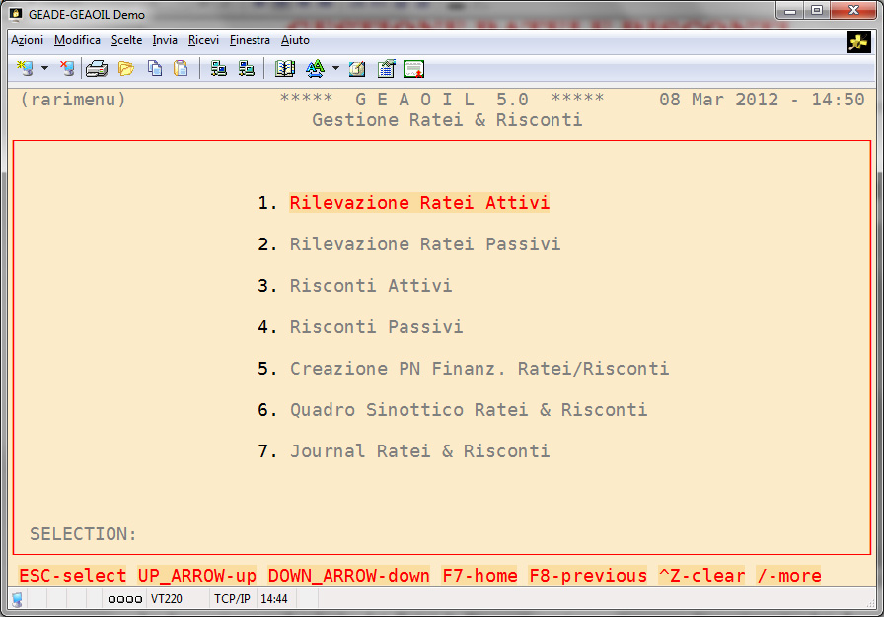This screenshot has height=617, width=884.
Task: Open the Azioni menu
Action: pyautogui.click(x=28, y=40)
